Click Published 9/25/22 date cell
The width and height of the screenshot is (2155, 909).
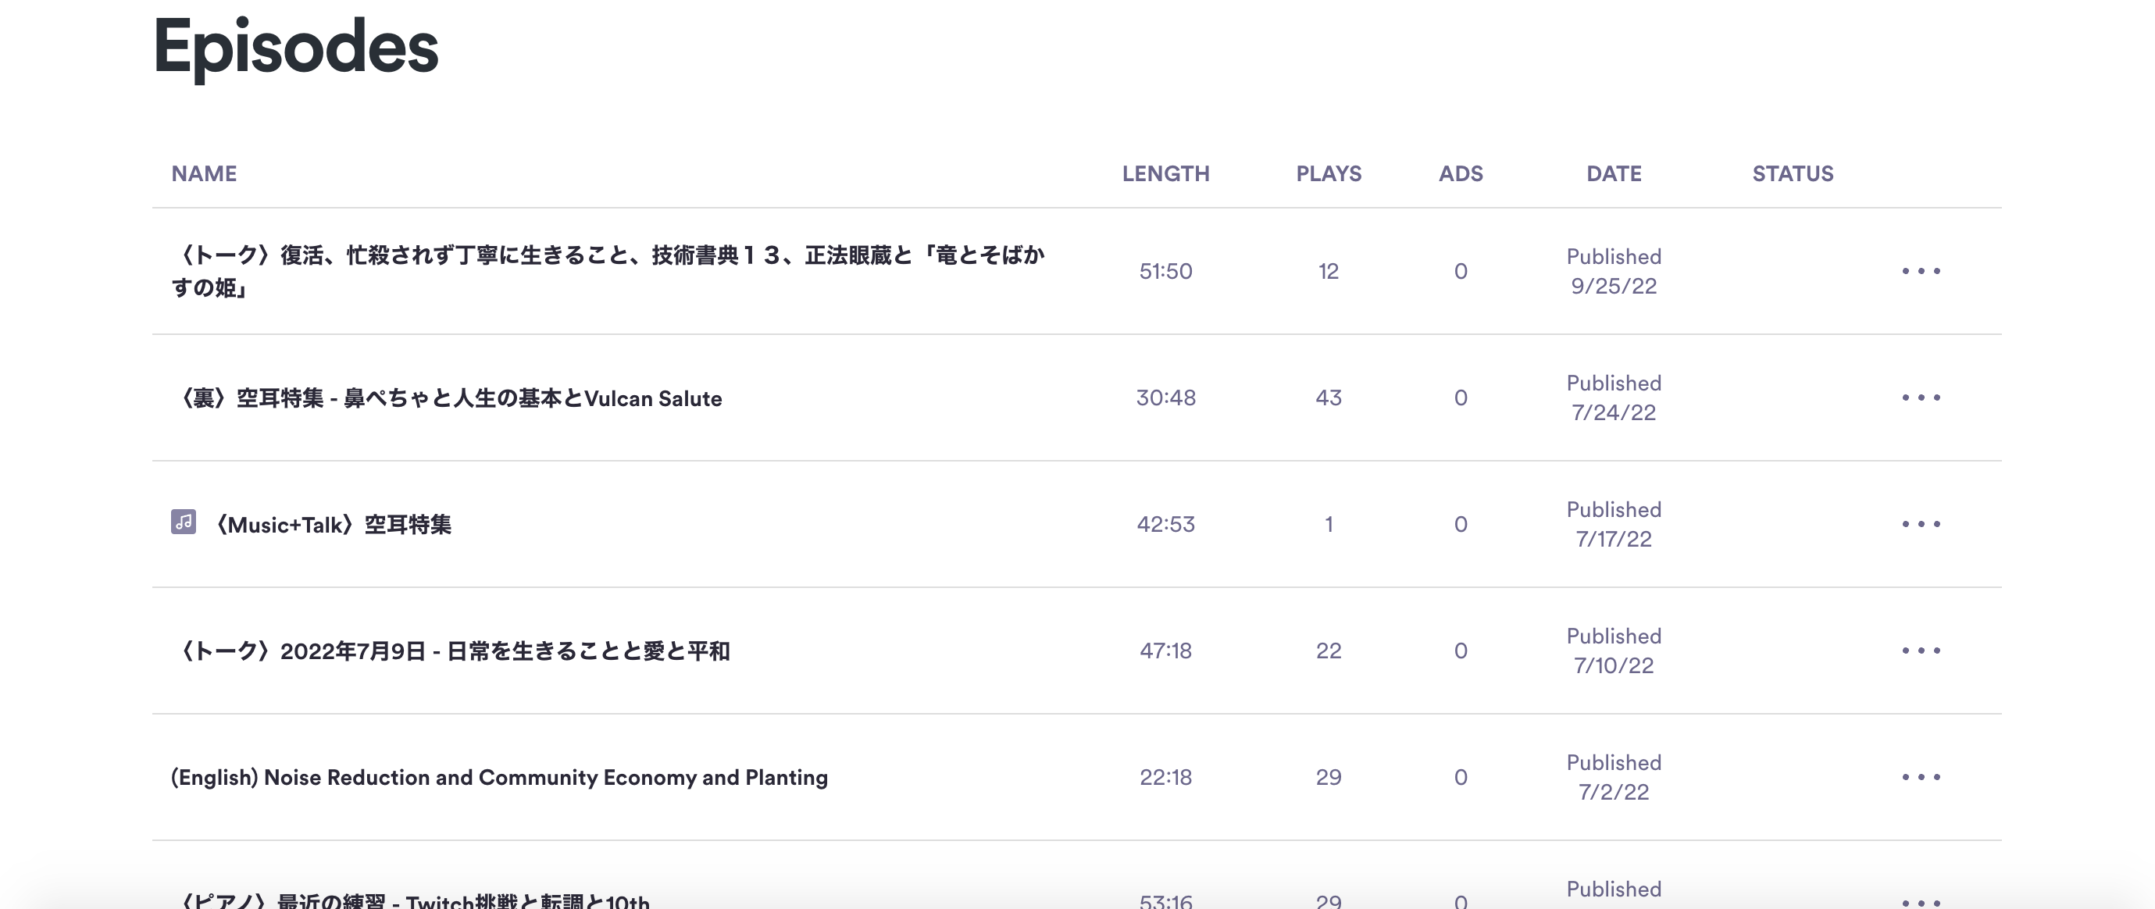pyautogui.click(x=1614, y=271)
